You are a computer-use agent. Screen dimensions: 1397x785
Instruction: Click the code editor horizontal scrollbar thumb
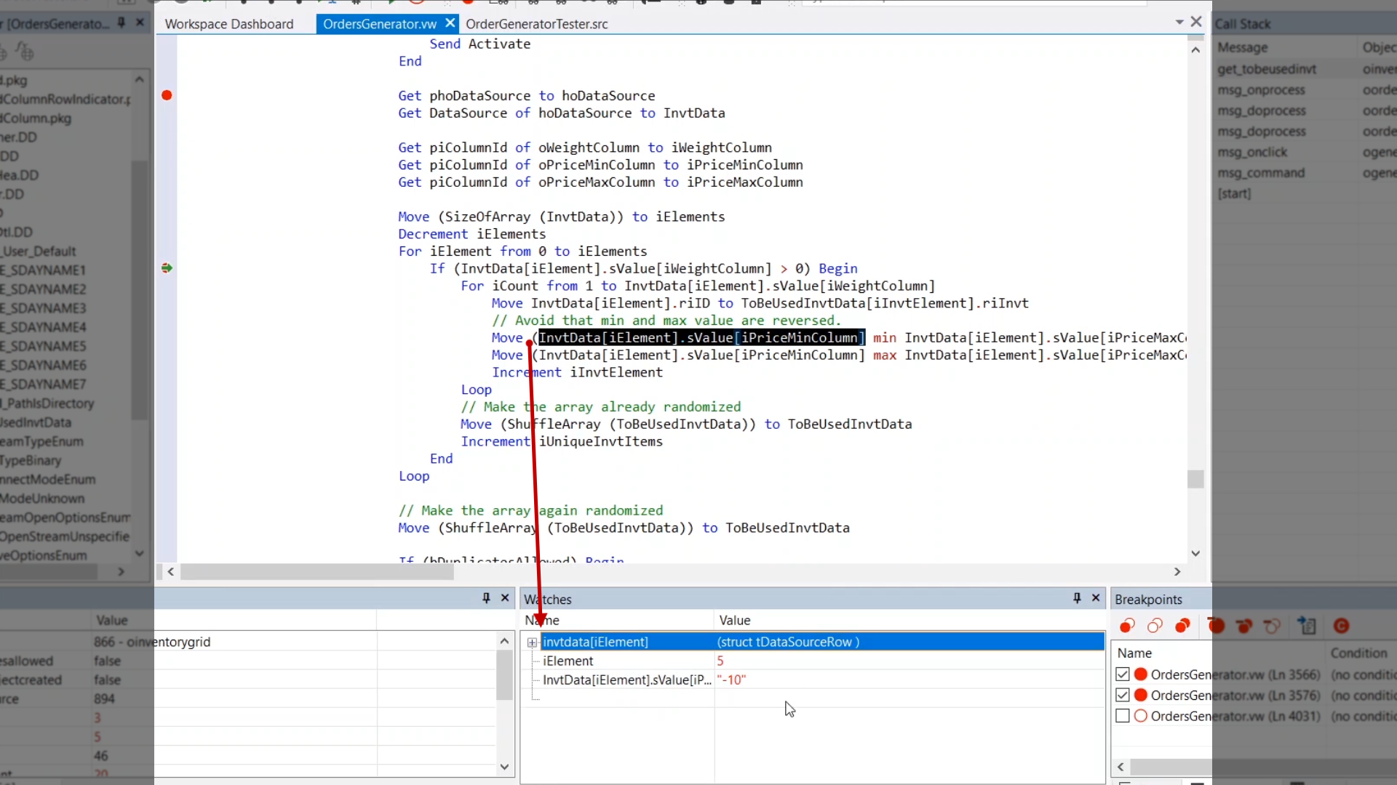coord(317,572)
